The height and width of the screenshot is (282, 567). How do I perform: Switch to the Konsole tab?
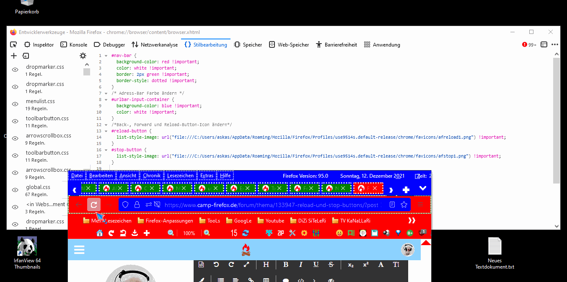coord(74,45)
